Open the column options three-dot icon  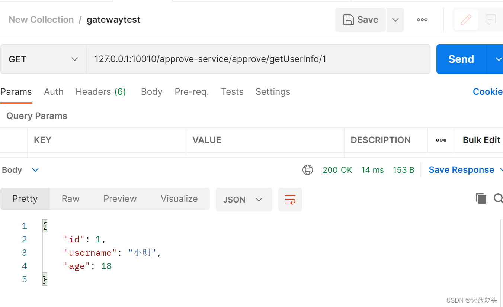(x=441, y=140)
